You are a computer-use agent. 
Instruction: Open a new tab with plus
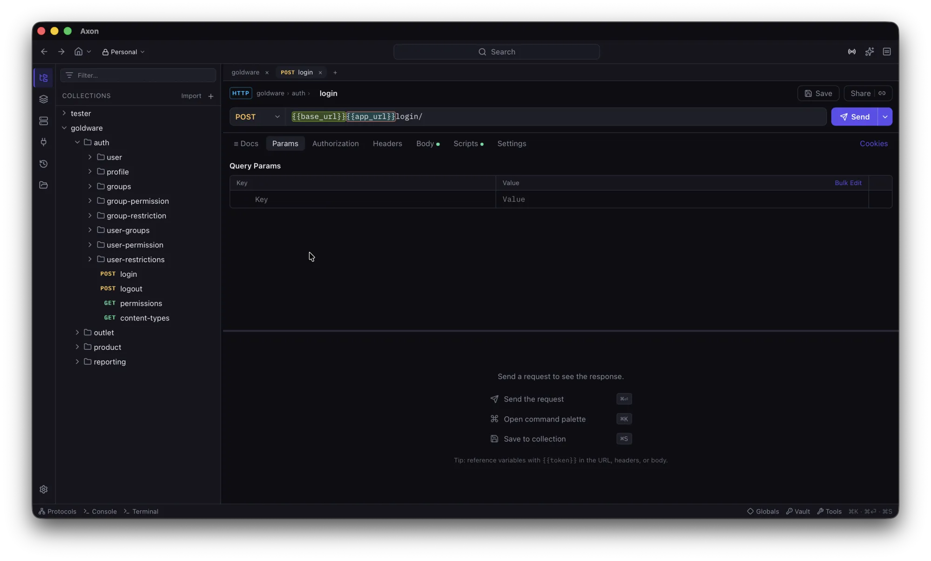pyautogui.click(x=335, y=73)
